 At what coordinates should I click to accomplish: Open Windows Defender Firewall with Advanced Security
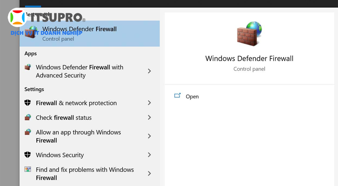coord(89,71)
